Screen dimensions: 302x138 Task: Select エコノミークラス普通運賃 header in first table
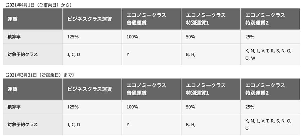152,19
